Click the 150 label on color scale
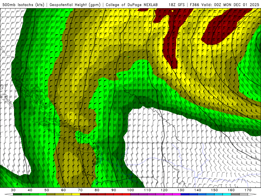Image resolution: width=261 pixels, height=196 pixels. (x=214, y=190)
